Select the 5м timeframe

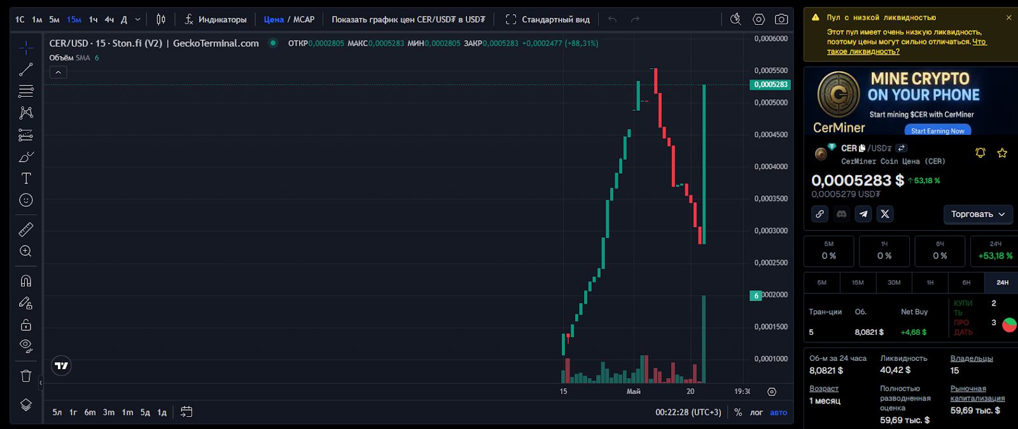[54, 20]
